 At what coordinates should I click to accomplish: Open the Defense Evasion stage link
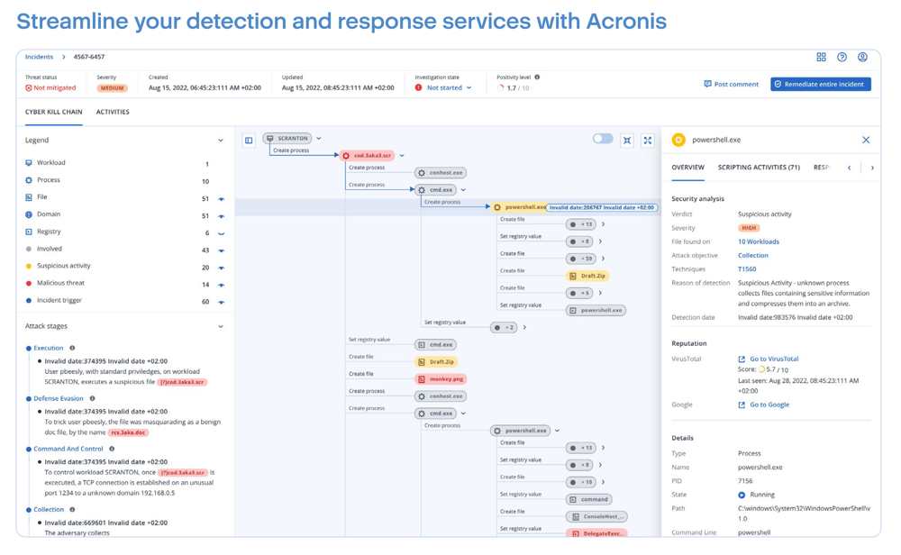click(58, 398)
